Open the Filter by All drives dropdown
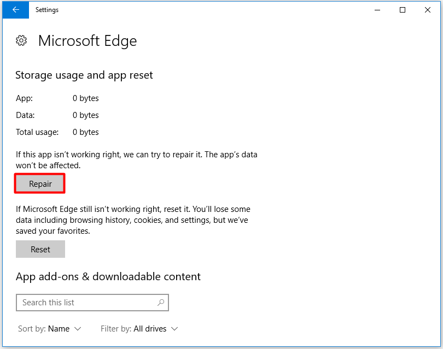This screenshot has height=349, width=443. [139, 329]
